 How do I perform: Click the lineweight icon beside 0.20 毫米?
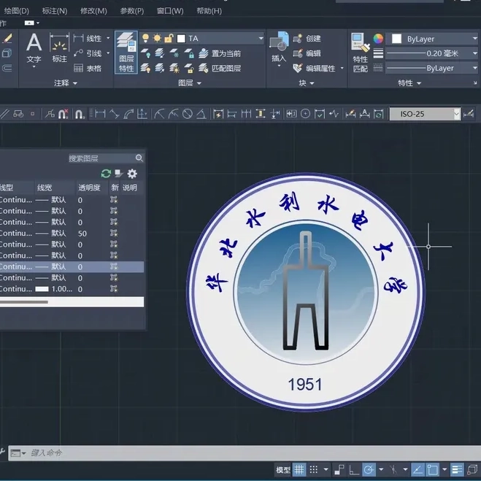coord(378,53)
